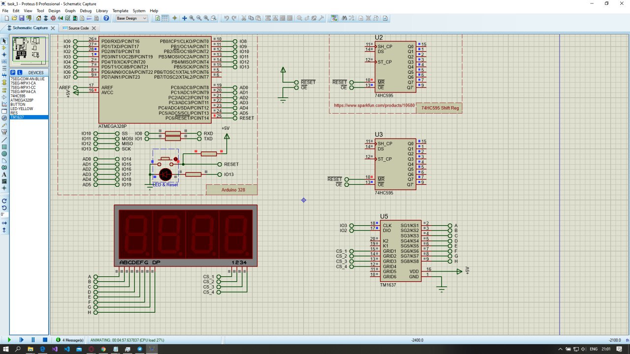Open Windows Start menu
The height and width of the screenshot is (354, 630).
pos(6,349)
